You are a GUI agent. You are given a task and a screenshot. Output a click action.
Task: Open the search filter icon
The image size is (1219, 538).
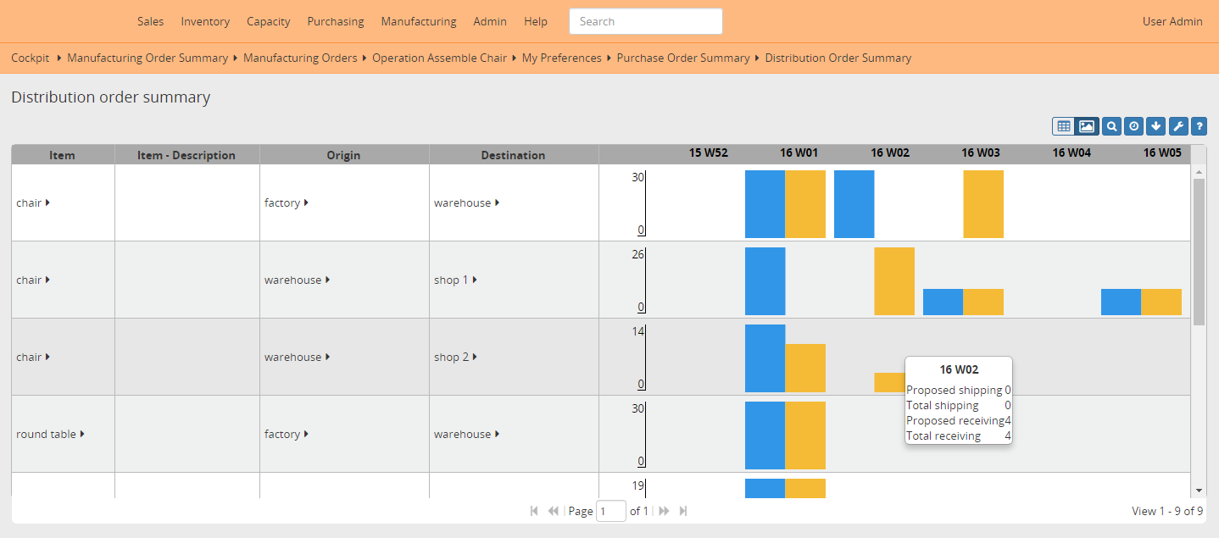(x=1111, y=125)
